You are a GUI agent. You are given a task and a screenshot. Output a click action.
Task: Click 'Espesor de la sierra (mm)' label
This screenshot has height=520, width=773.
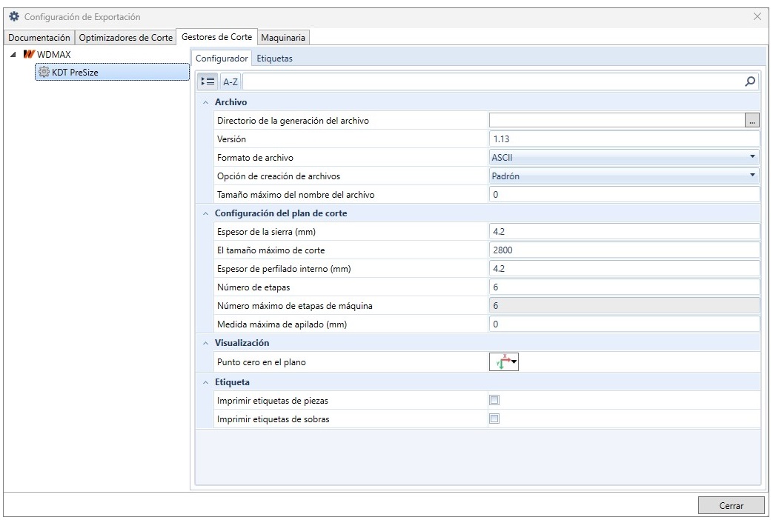(x=266, y=232)
